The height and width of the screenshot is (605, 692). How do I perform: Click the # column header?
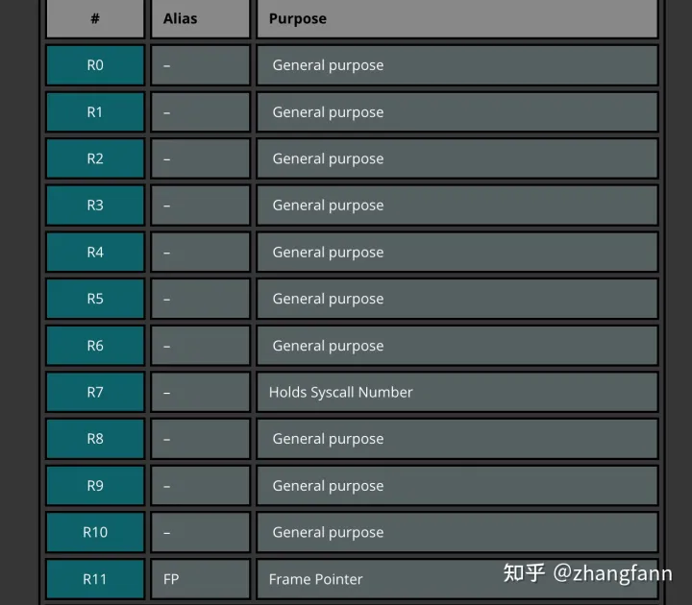(95, 18)
